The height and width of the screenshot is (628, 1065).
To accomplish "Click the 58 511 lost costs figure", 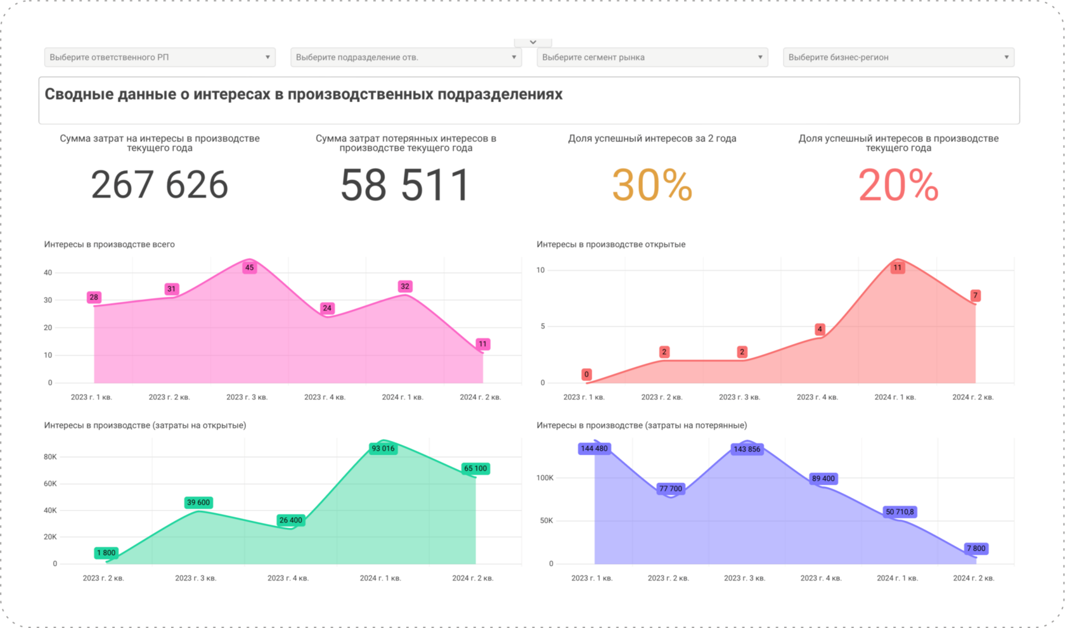I will pos(406,185).
